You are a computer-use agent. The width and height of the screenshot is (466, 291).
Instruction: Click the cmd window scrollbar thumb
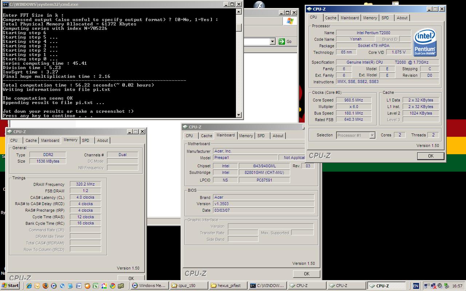[x=239, y=28]
